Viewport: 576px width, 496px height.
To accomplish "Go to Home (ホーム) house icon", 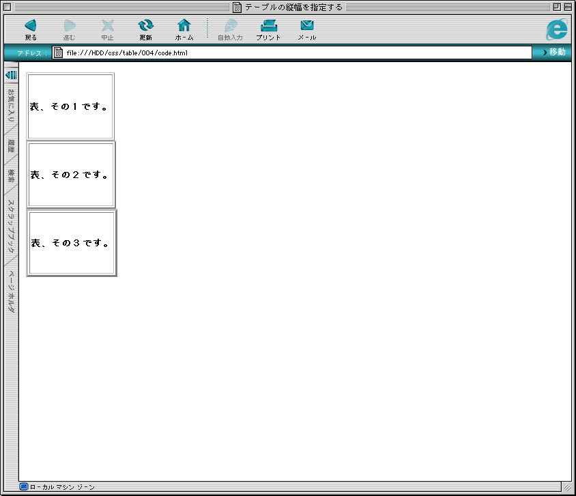I will pos(184,26).
